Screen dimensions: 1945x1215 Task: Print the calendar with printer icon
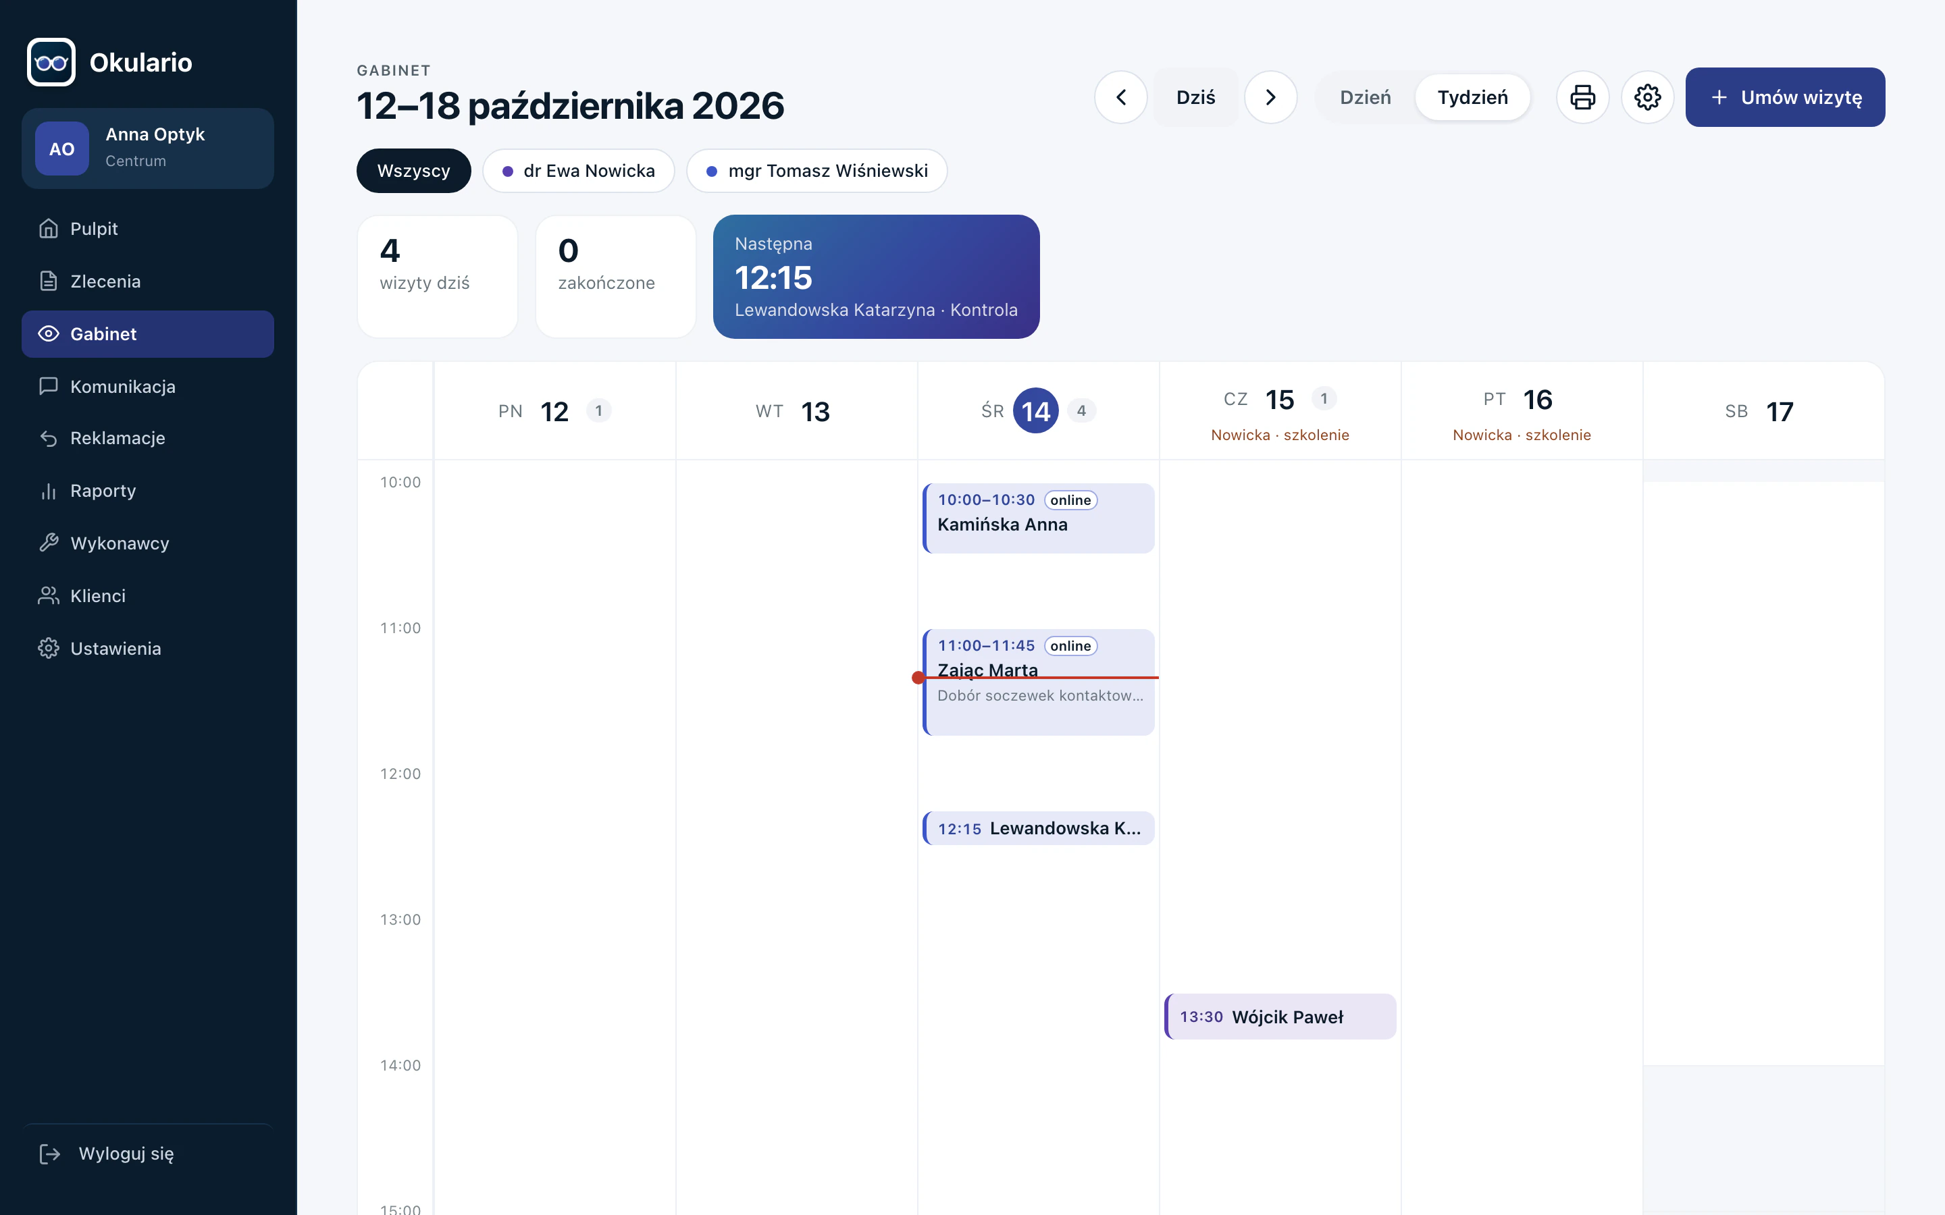[x=1582, y=97]
